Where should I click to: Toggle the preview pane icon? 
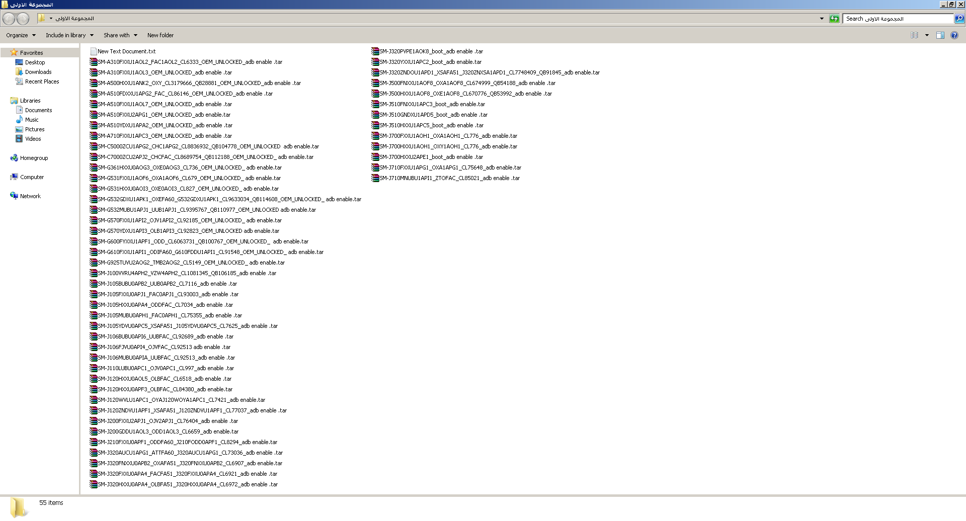click(940, 35)
